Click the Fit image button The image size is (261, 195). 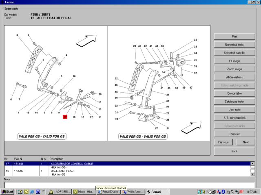point(234,61)
